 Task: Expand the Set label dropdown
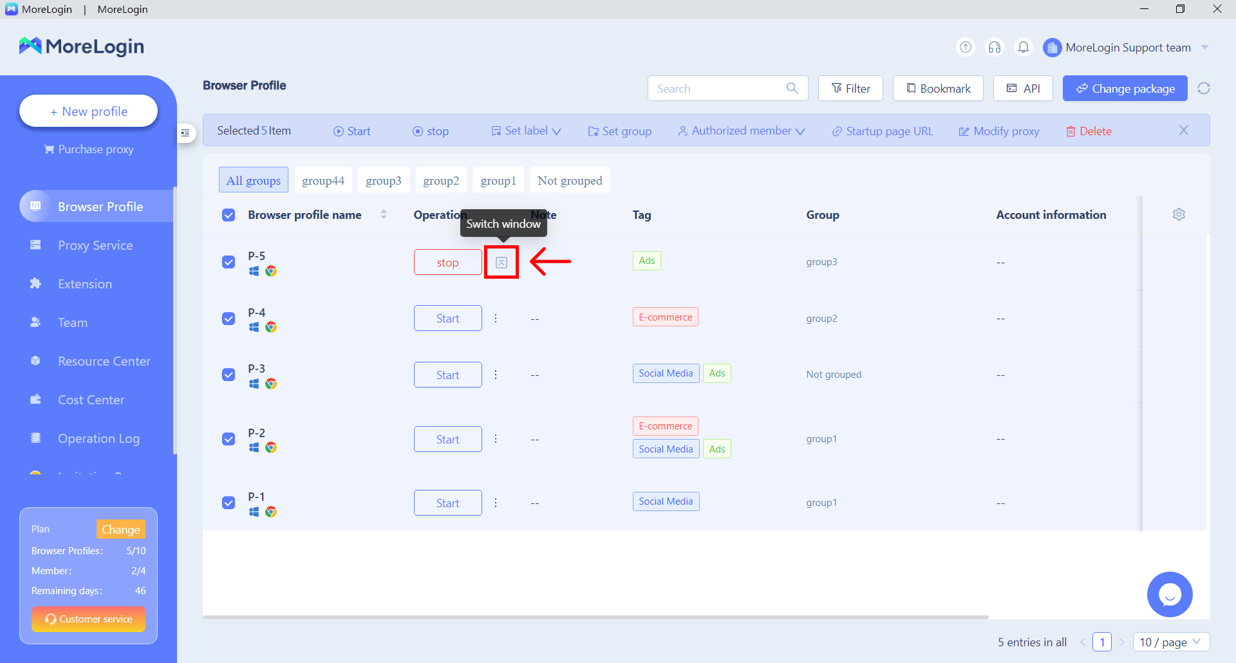click(x=526, y=131)
